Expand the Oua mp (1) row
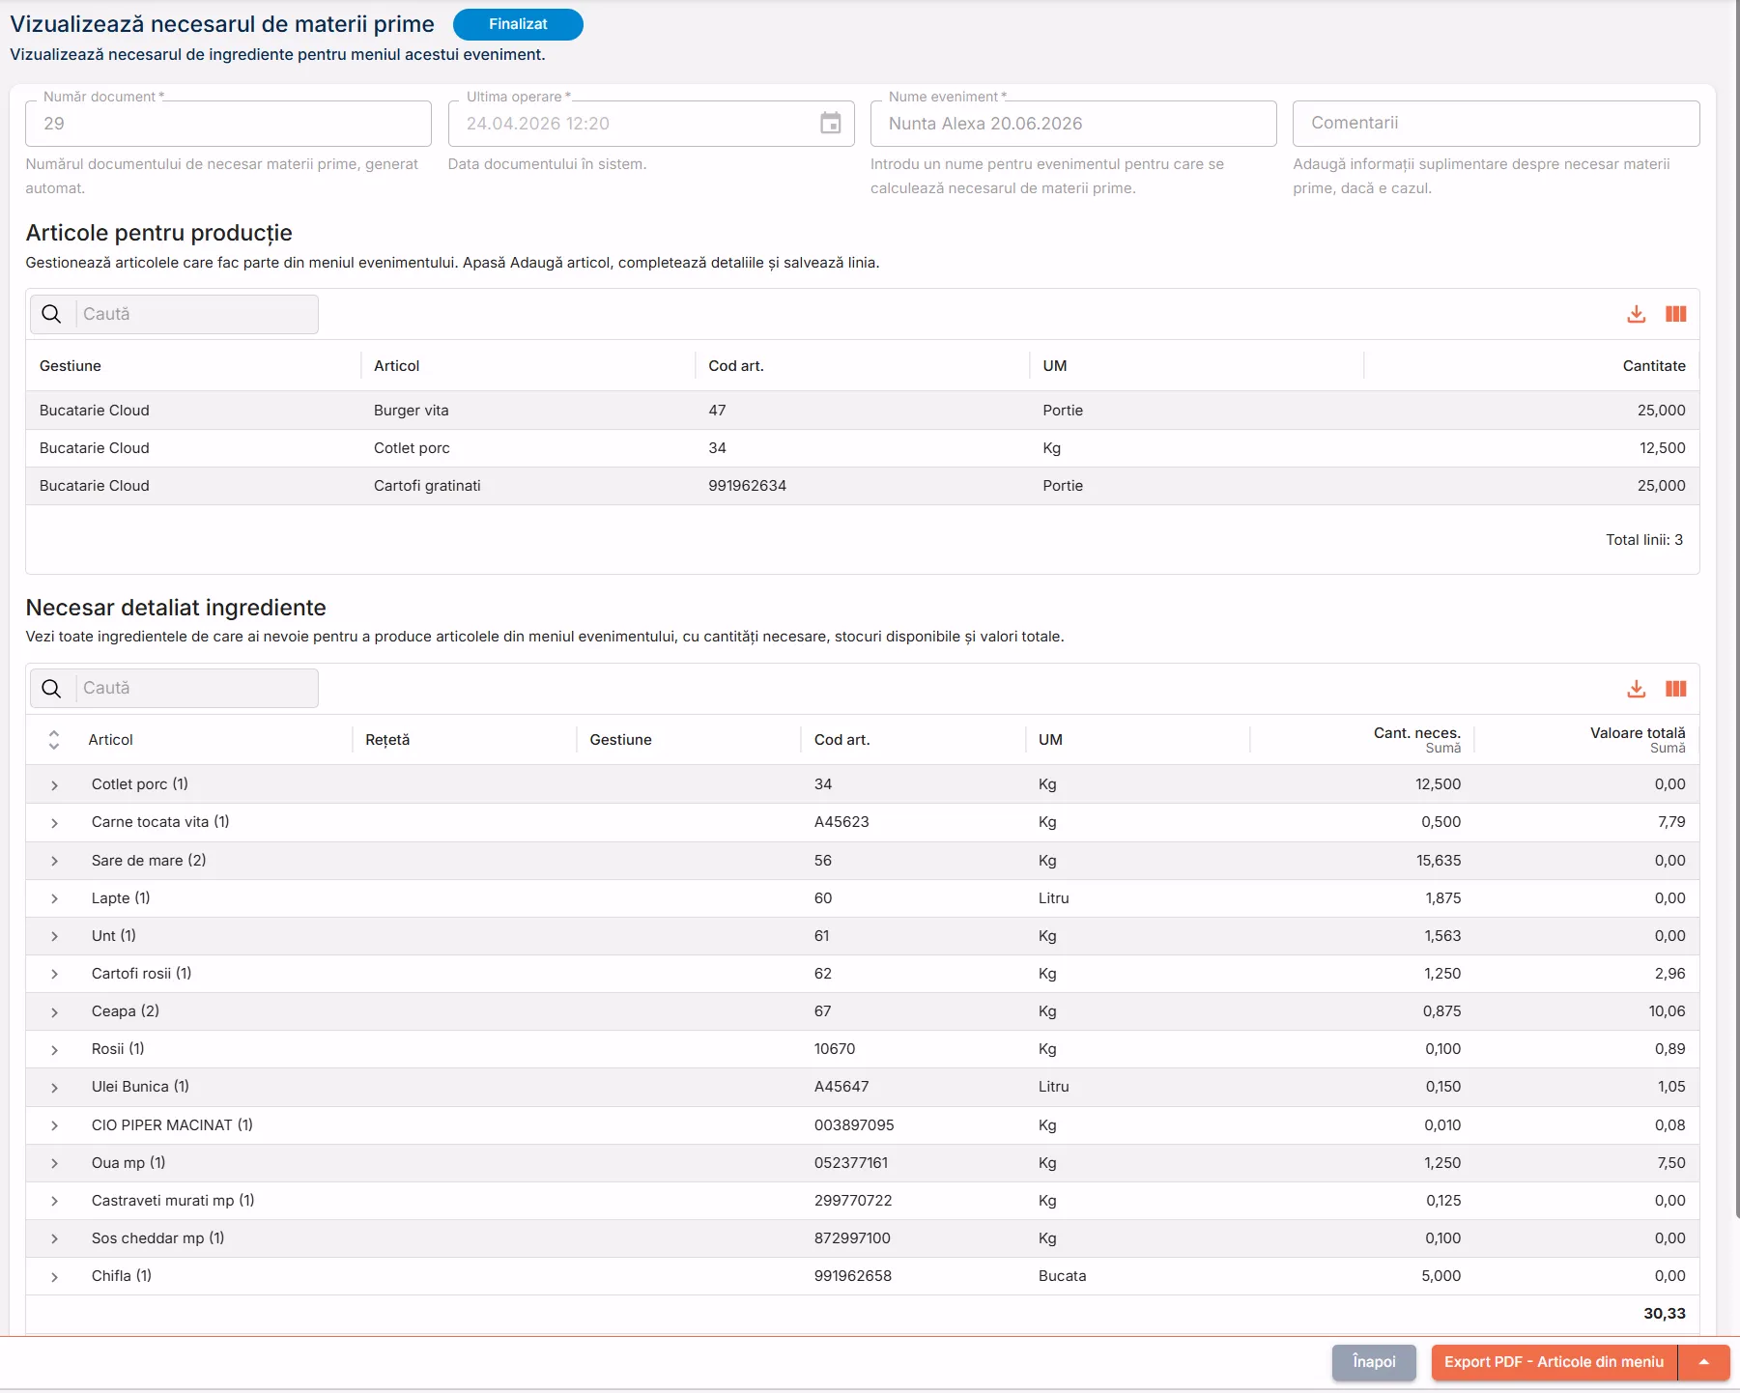The height and width of the screenshot is (1393, 1740). tap(54, 1163)
